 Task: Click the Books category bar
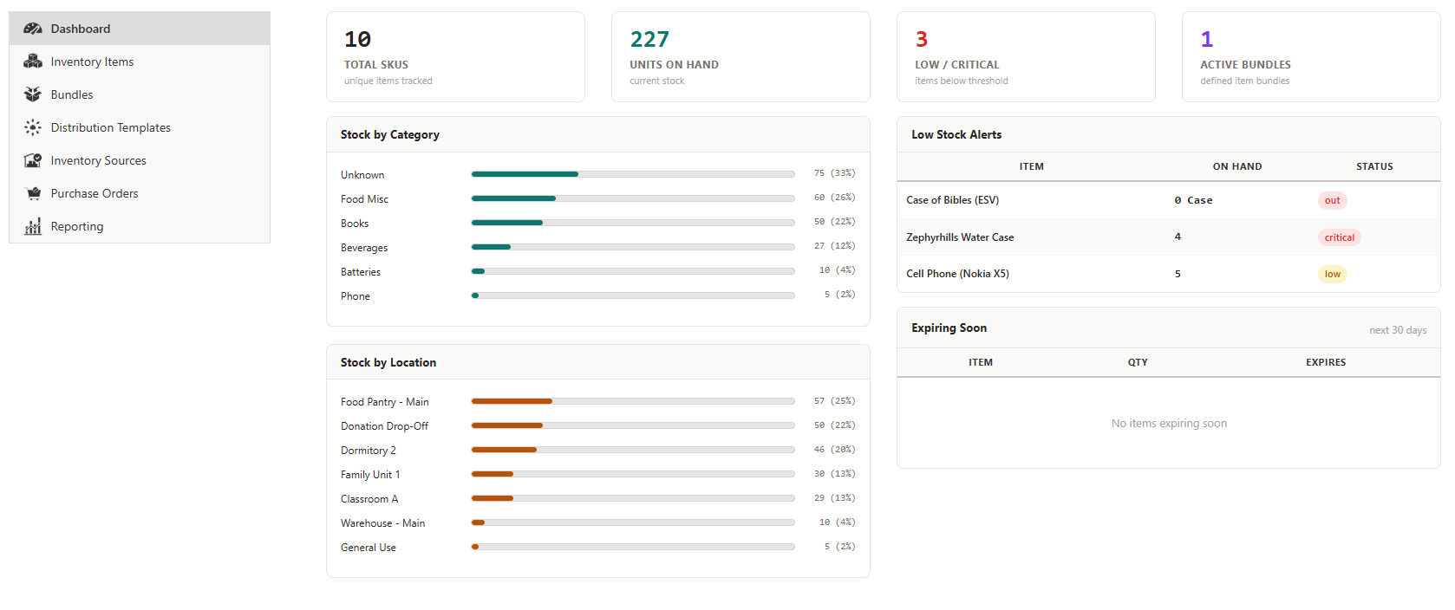coord(633,223)
